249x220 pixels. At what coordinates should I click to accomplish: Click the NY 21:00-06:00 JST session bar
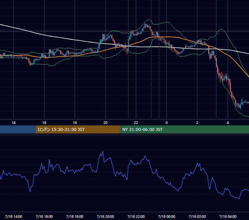(x=184, y=129)
